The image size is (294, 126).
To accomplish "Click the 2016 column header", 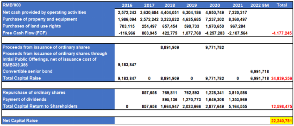I will click(x=127, y=5).
